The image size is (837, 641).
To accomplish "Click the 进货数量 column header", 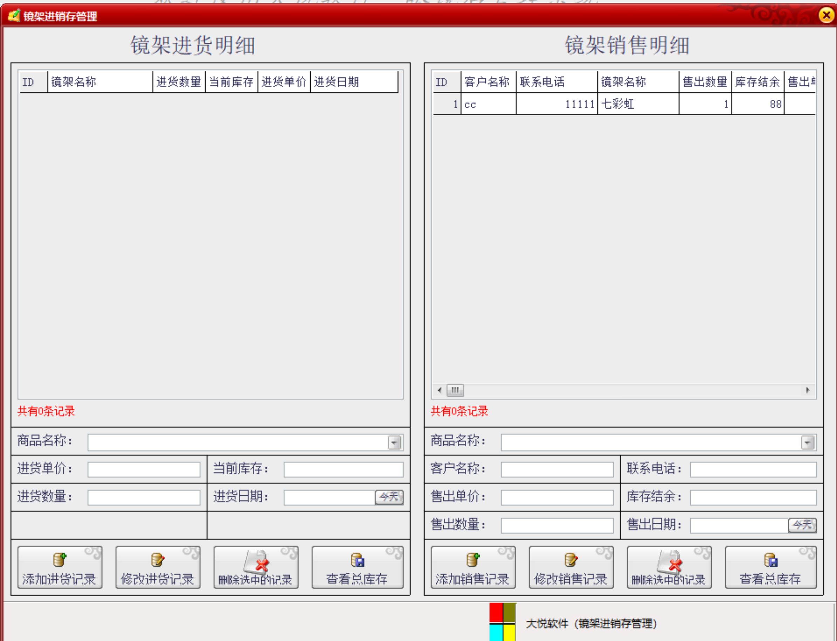I will pos(179,82).
